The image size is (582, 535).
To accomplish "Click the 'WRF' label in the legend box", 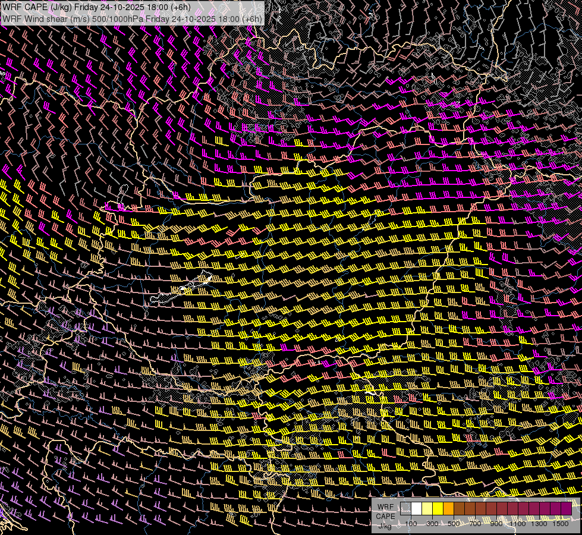I will [x=385, y=507].
